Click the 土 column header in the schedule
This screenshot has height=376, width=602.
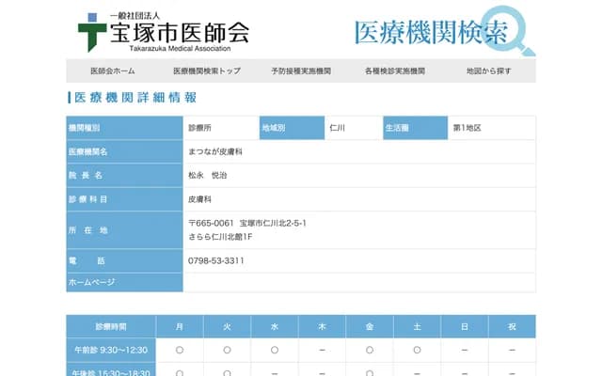pos(417,326)
